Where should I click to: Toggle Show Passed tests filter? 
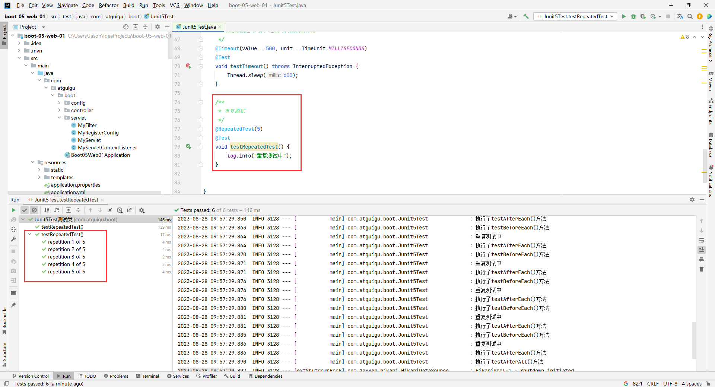tap(25, 210)
